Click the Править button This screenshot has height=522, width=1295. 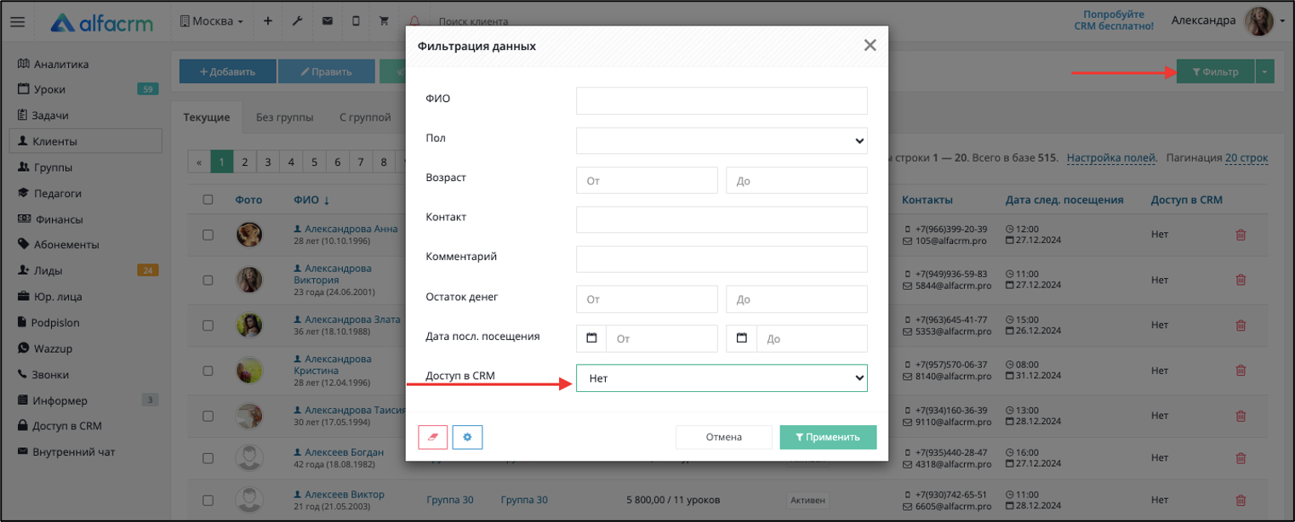[327, 71]
